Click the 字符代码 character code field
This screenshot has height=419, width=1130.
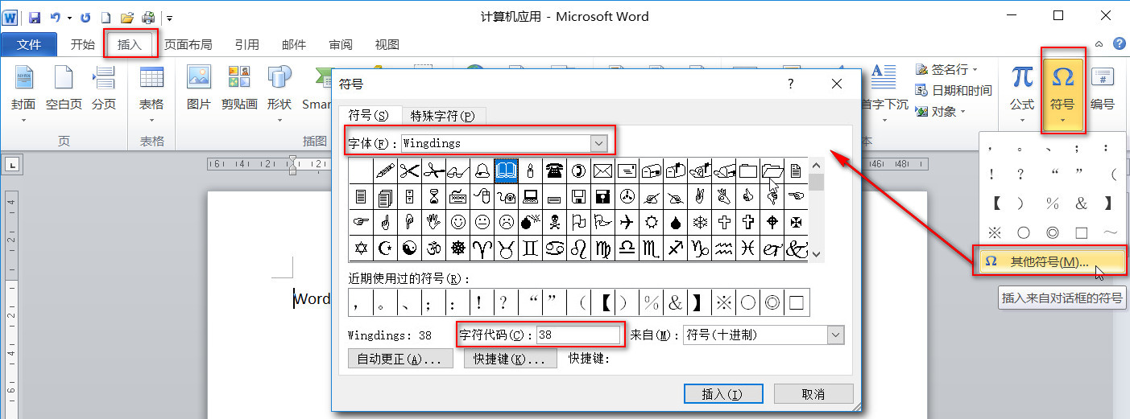pyautogui.click(x=579, y=335)
